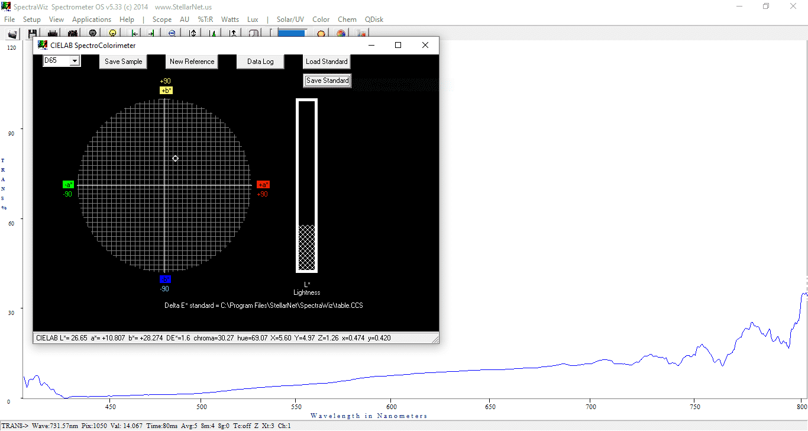Click the CIELAB L*= 26.65 status readout
Viewport: 808px width, 431px height.
[x=62, y=338]
